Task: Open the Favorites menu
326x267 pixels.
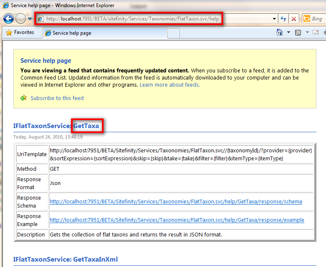Action: click(x=20, y=33)
